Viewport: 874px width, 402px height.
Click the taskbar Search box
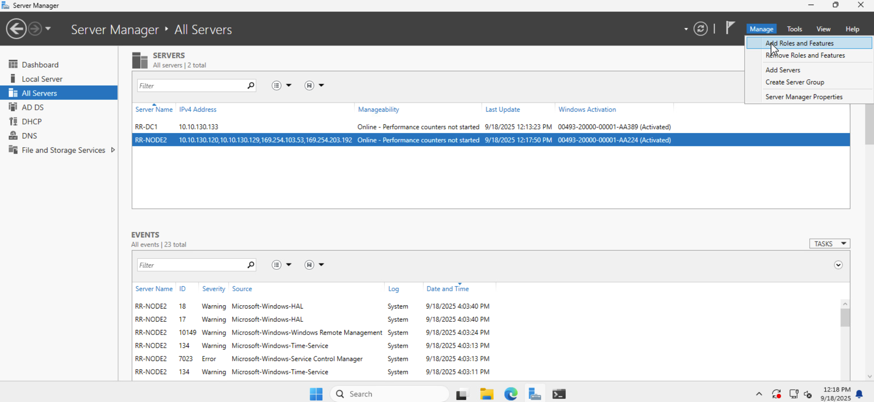[x=389, y=394]
